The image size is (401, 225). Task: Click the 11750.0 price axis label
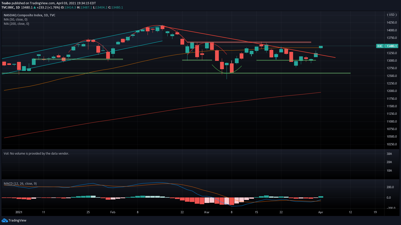(392, 99)
